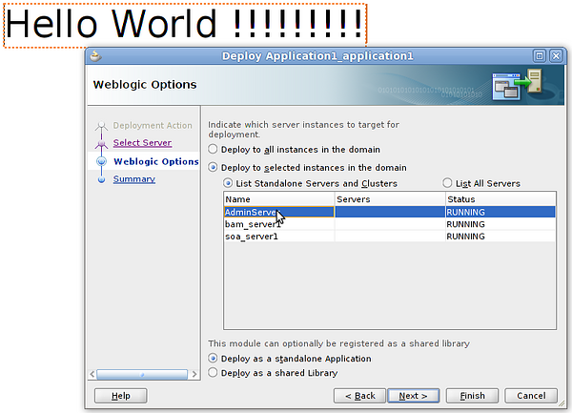The image size is (572, 413).
Task: Sort the table by Name column header
Action: [x=278, y=198]
